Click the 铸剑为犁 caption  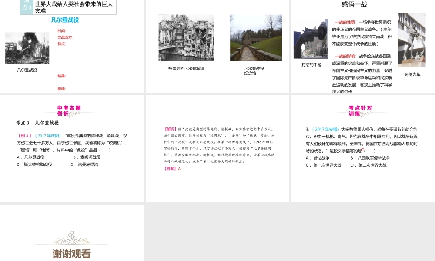(x=412, y=74)
